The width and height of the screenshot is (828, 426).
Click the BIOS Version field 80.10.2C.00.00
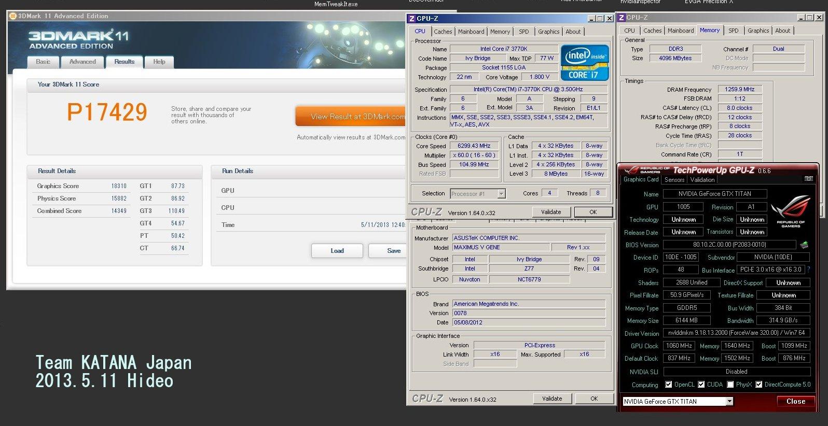[729, 245]
